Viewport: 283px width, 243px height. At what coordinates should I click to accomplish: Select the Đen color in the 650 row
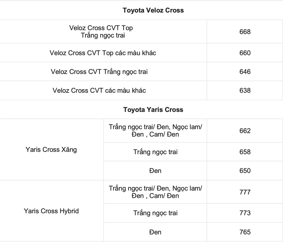click(x=155, y=171)
